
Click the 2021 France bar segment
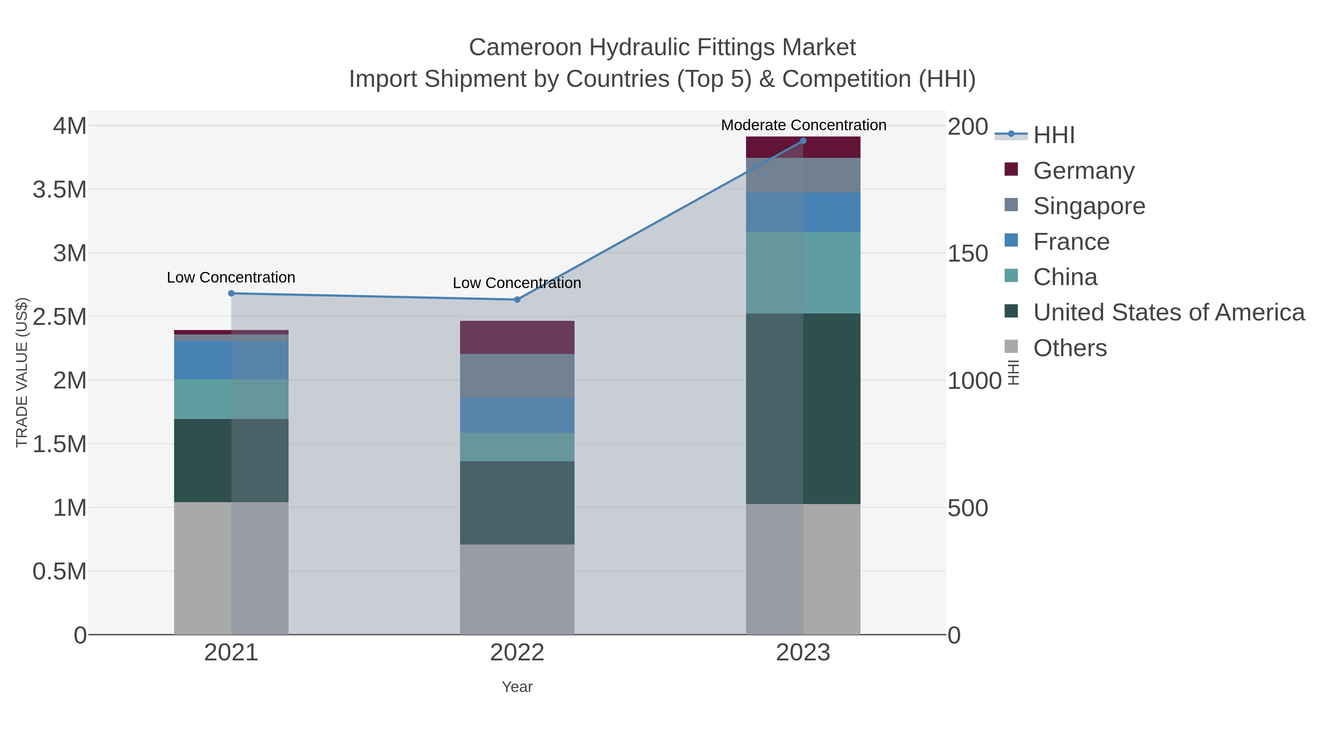click(x=232, y=360)
